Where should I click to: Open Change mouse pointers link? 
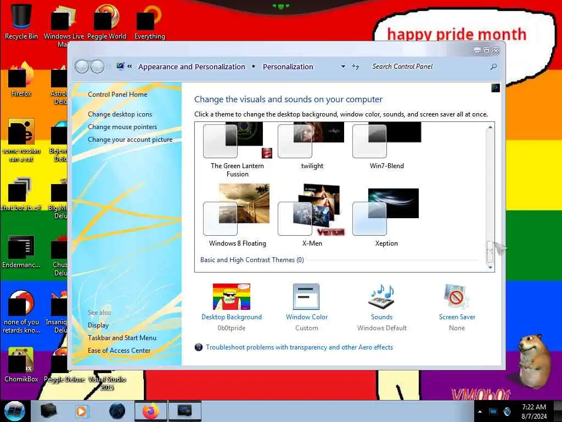122,127
